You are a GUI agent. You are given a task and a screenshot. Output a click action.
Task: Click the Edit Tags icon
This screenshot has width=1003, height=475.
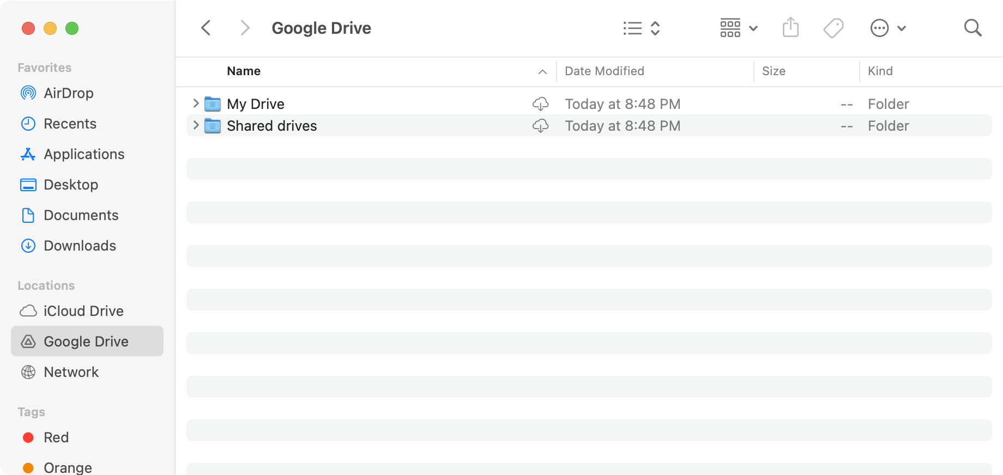pos(833,28)
